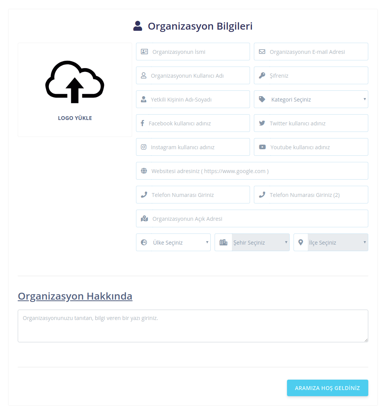This screenshot has width=386, height=415.
Task: Click the globe icon beside website address
Action: tap(144, 171)
